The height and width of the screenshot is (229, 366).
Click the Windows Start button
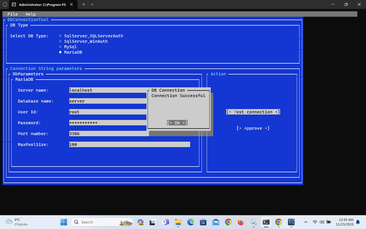coord(64,222)
